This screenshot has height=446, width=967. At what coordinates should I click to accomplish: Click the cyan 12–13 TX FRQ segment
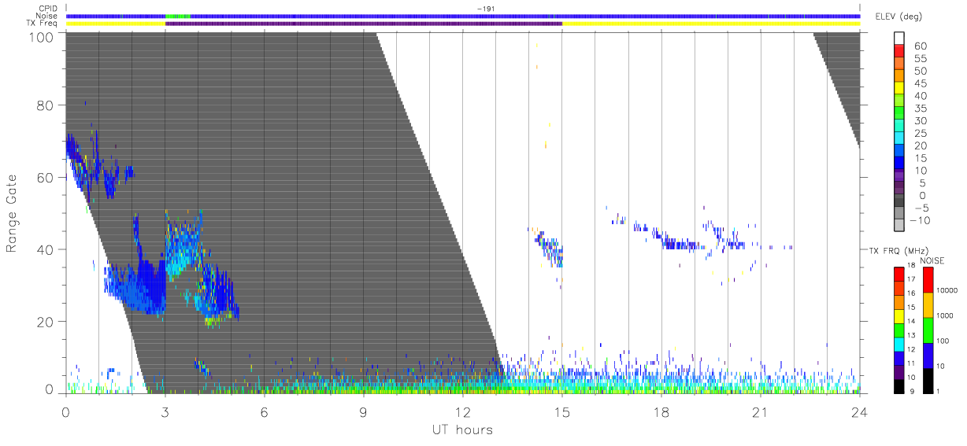pos(898,344)
